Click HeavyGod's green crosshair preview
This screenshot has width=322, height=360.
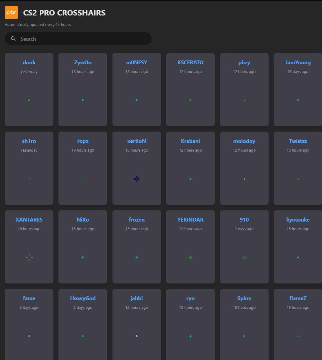83,336
